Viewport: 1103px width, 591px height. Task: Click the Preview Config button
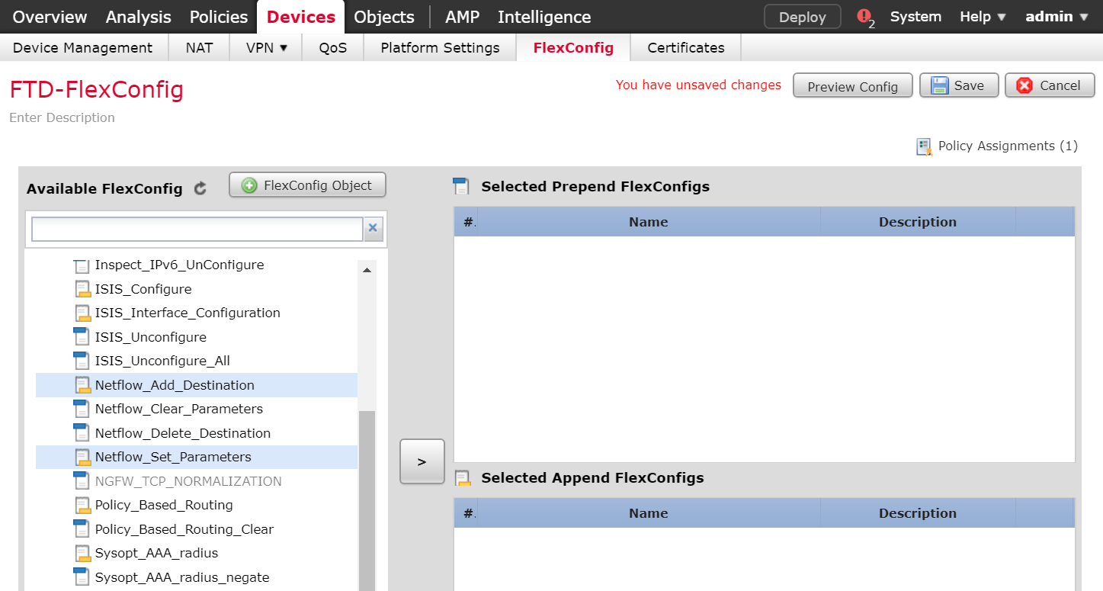(853, 86)
